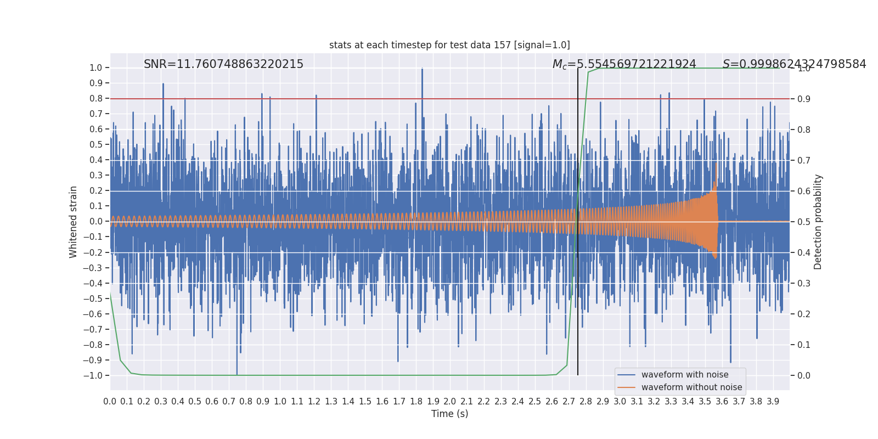Click the 'Whitened strain' axis label
This screenshot has width=878, height=439.
click(74, 222)
